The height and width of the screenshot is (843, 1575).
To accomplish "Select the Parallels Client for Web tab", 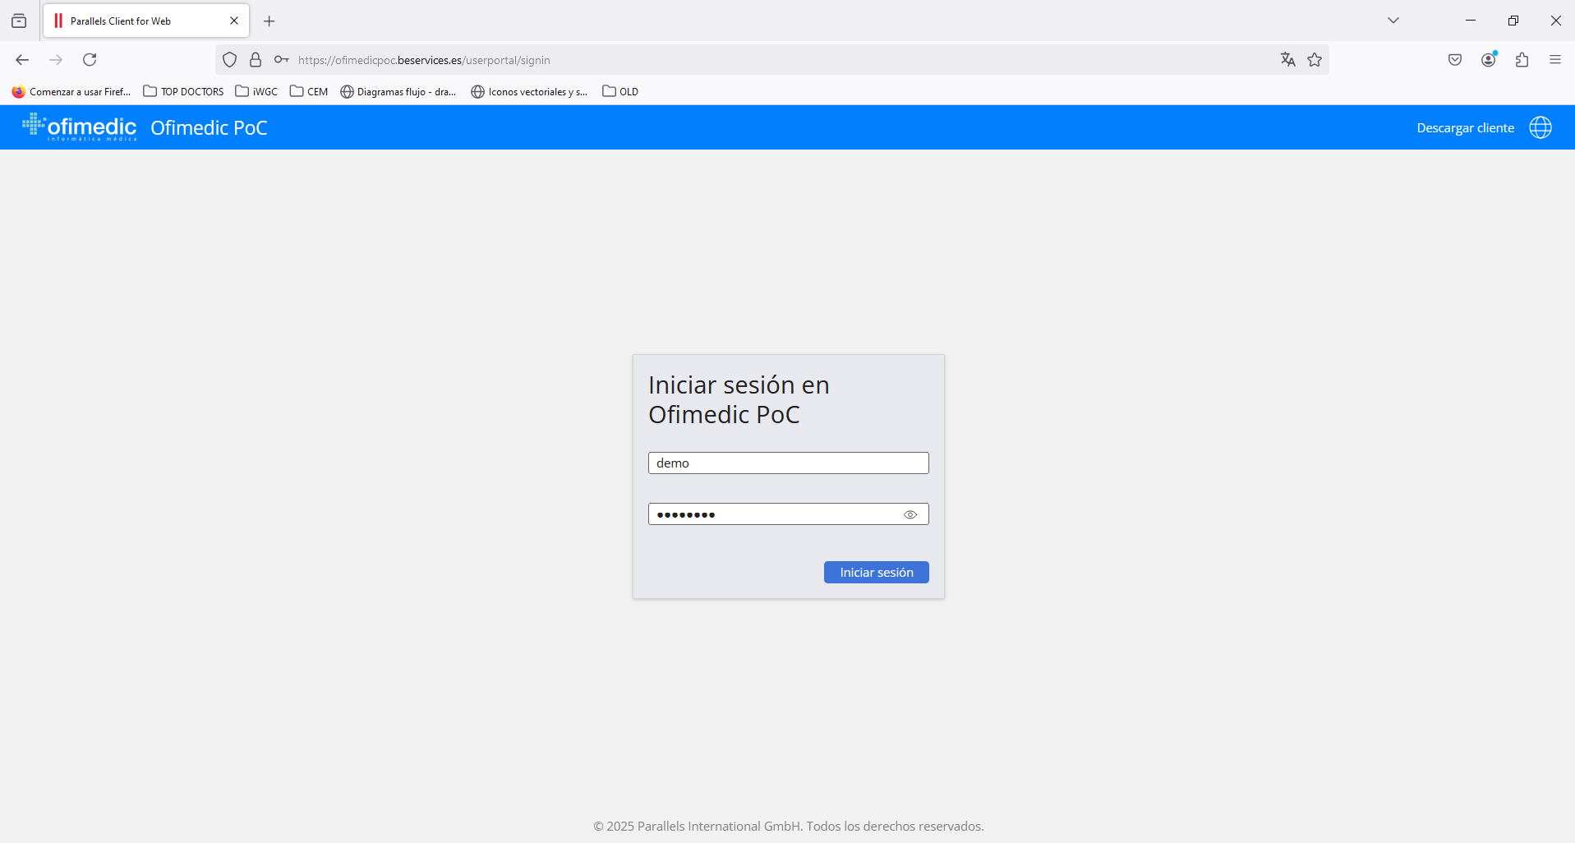I will (x=136, y=21).
